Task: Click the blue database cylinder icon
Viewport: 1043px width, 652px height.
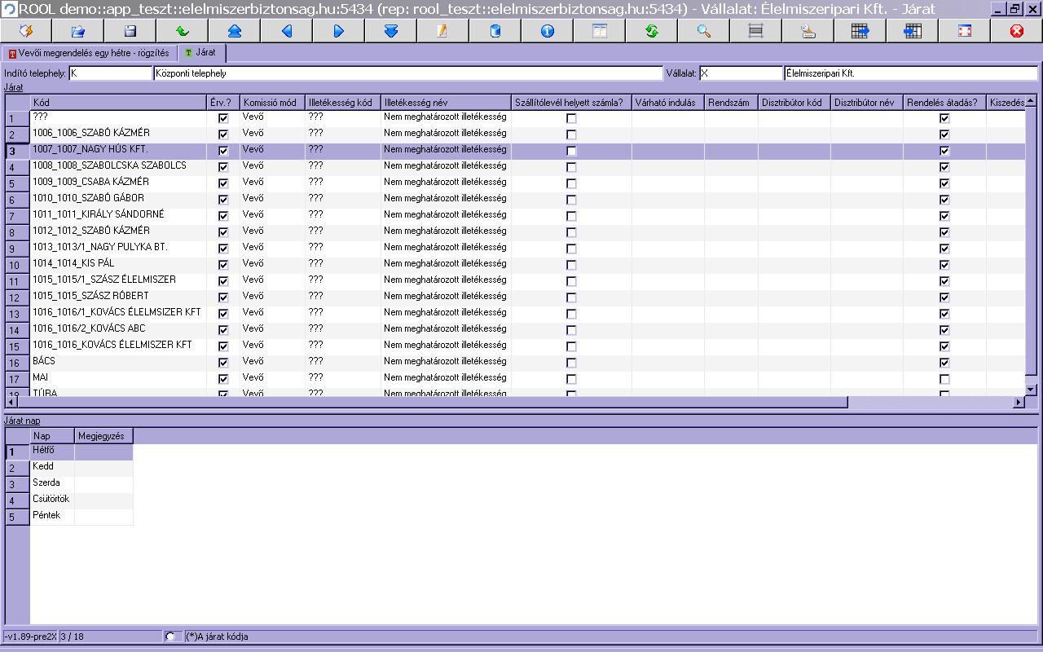Action: [x=495, y=31]
